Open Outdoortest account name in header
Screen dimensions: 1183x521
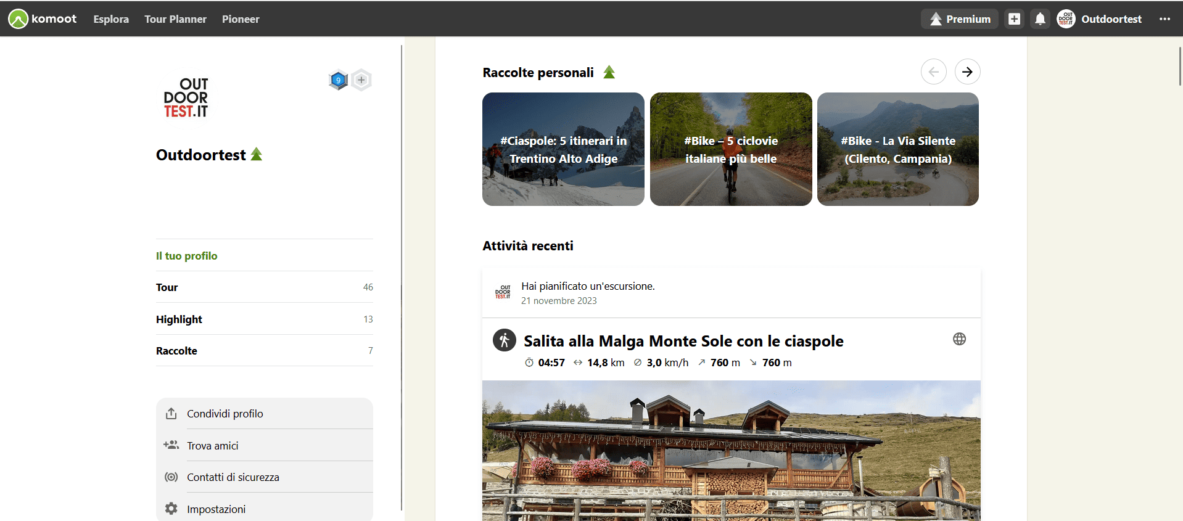(x=1111, y=19)
